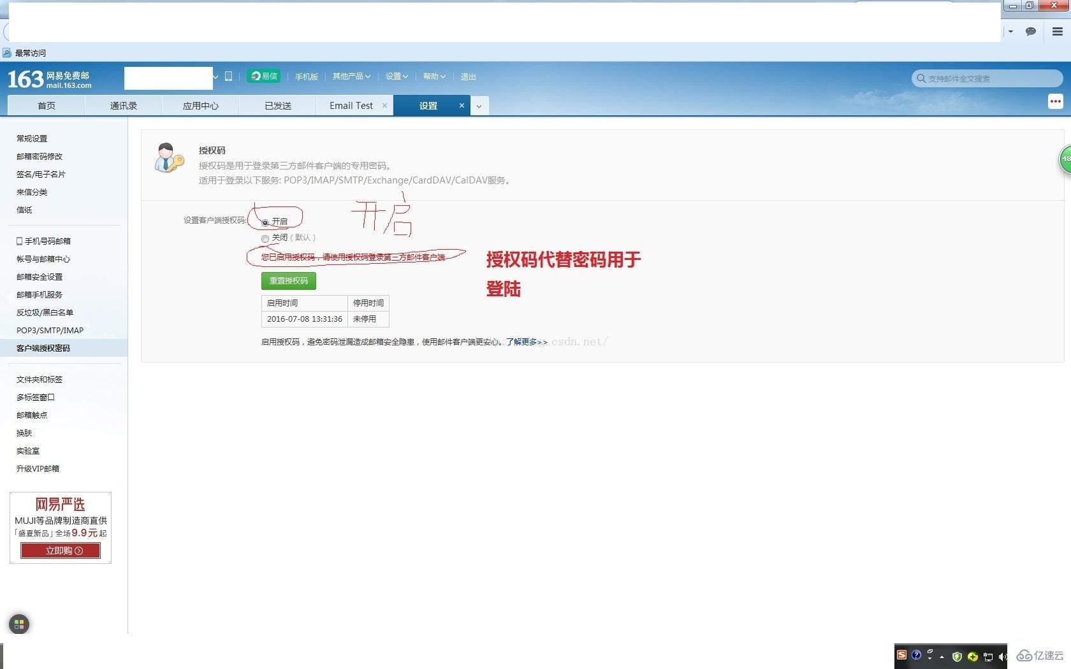Expand the account address dropdown arrow
The width and height of the screenshot is (1071, 669).
(x=215, y=77)
